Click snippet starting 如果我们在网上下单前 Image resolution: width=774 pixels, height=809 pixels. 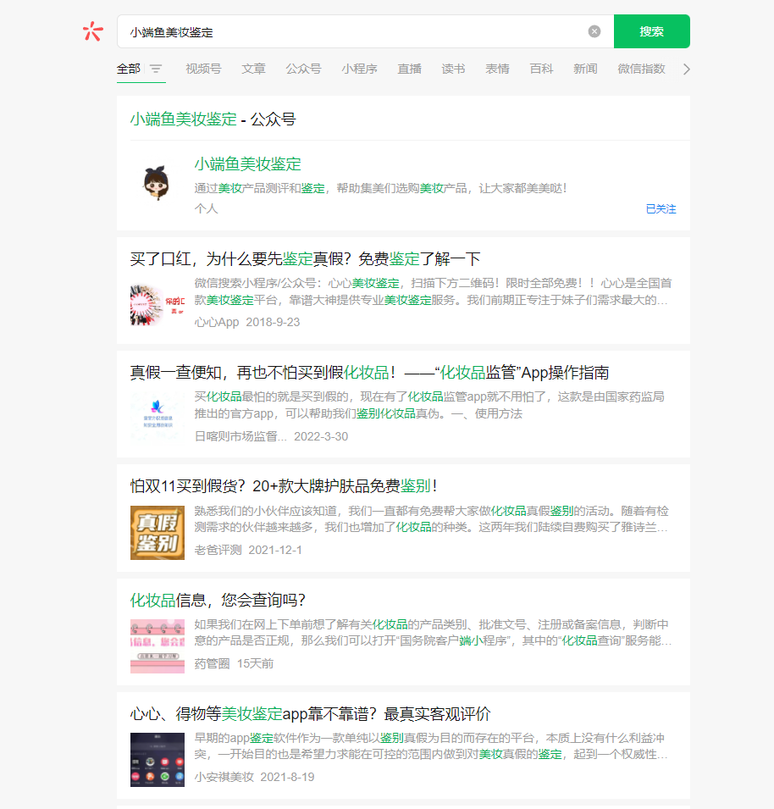pos(433,633)
